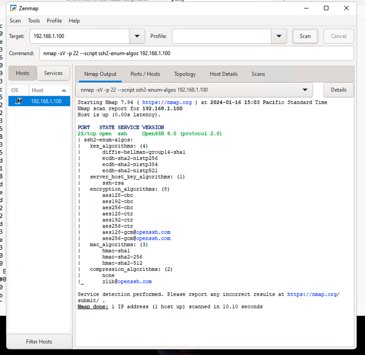This screenshot has height=355, width=365.
Task: Expand the scan output selector dropdown
Action: pyautogui.click(x=305, y=90)
